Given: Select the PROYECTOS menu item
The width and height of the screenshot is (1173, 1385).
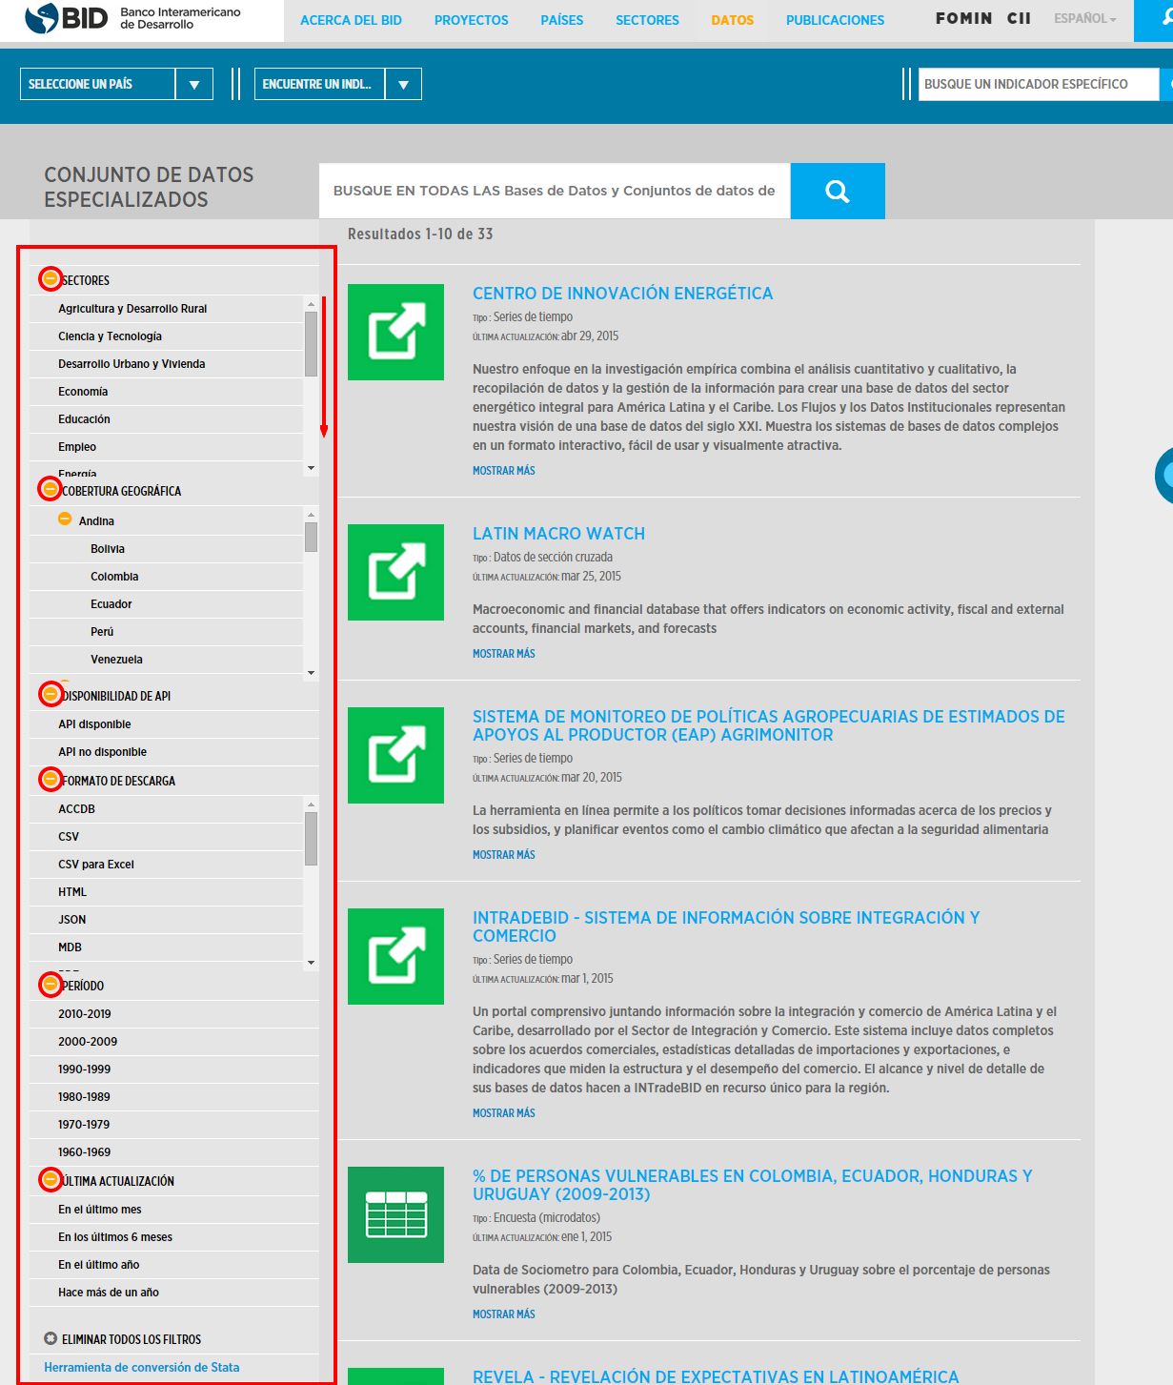Looking at the screenshot, I should pyautogui.click(x=471, y=19).
